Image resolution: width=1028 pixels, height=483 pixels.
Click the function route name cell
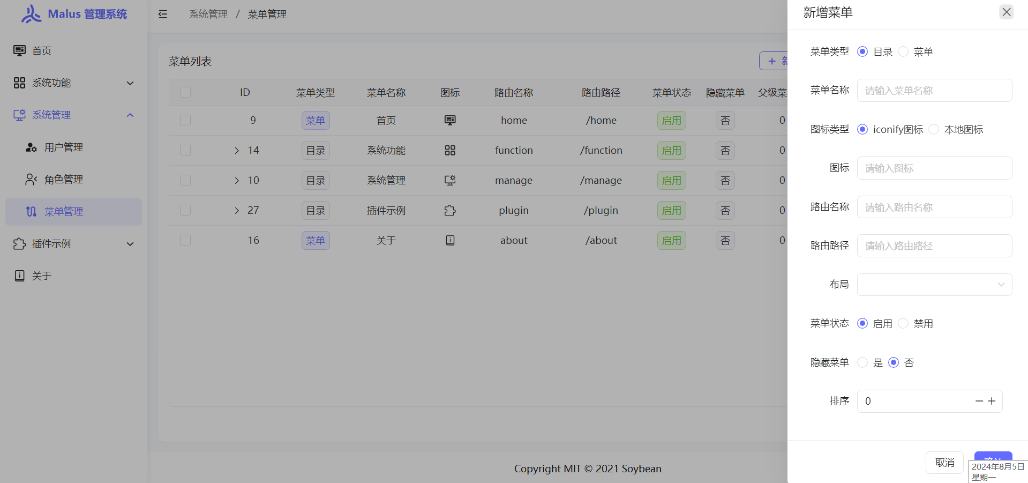point(514,150)
